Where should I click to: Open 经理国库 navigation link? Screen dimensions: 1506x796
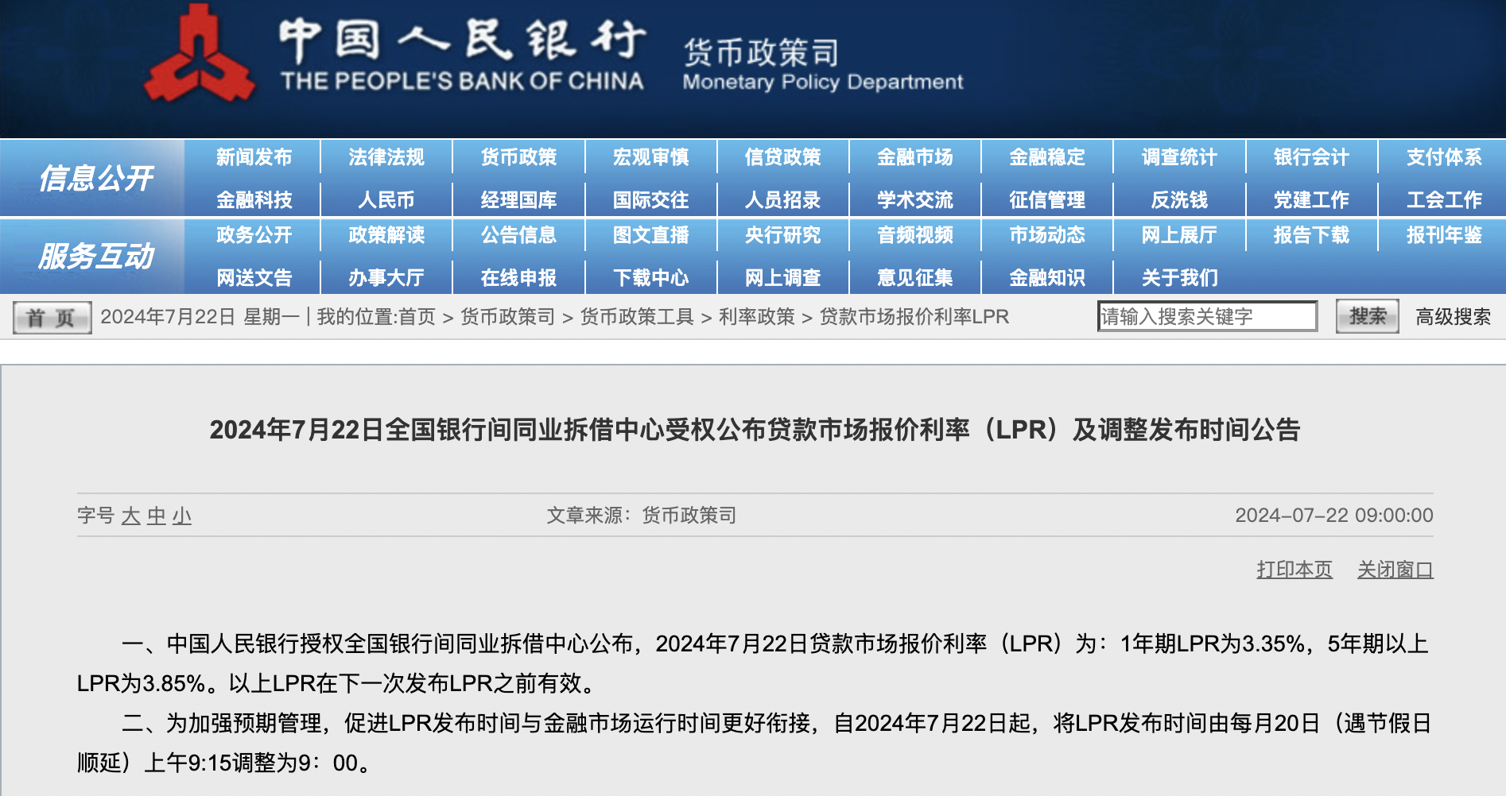pyautogui.click(x=518, y=199)
